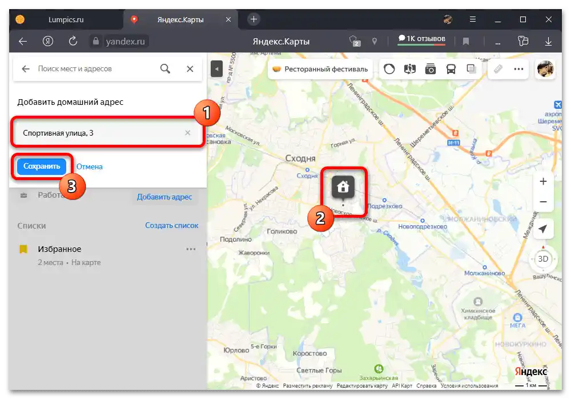Open the protection shield indicator with badge 2

pos(355,41)
